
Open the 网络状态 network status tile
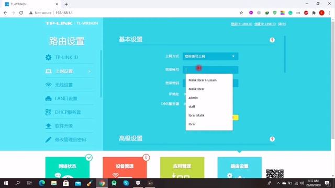pyautogui.click(x=68, y=168)
